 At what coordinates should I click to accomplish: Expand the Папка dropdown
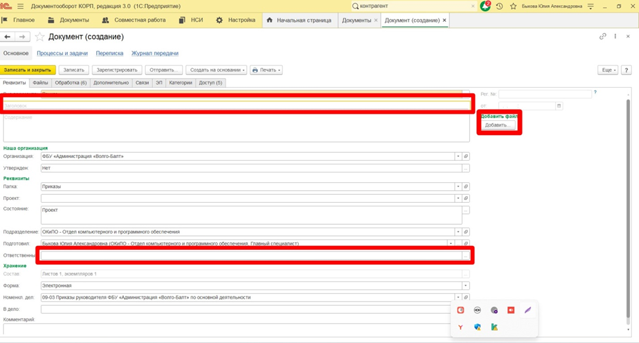458,186
